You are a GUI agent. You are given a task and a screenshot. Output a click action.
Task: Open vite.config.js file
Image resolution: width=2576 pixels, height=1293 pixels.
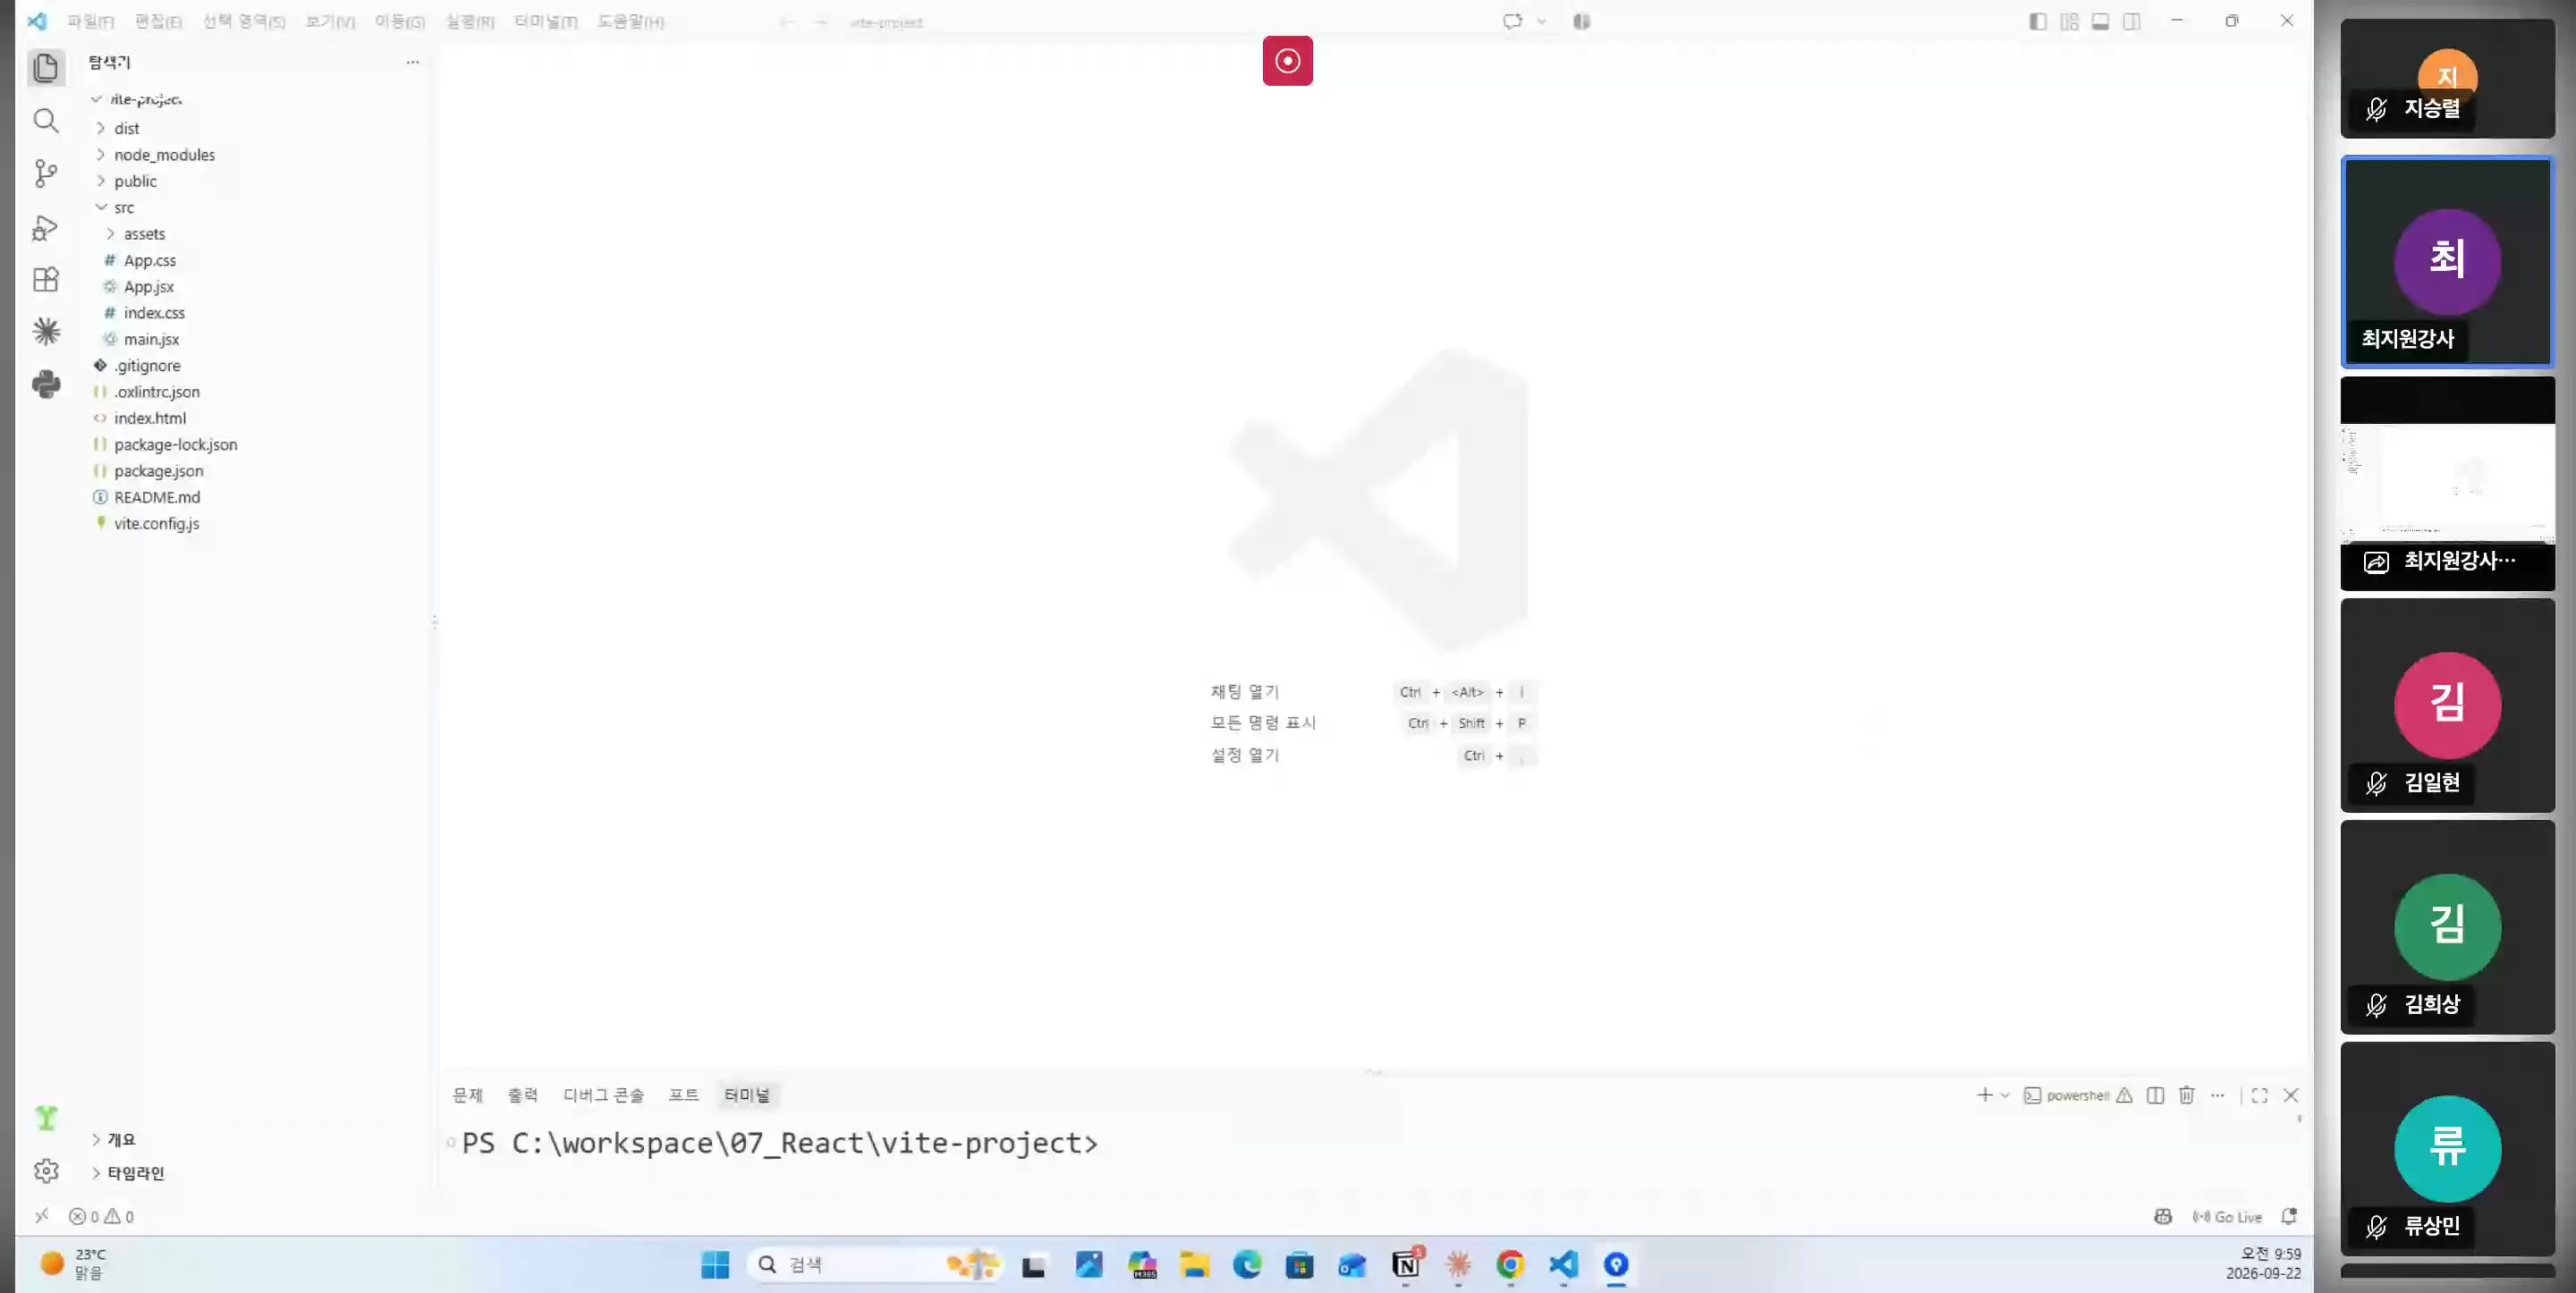[x=156, y=523]
